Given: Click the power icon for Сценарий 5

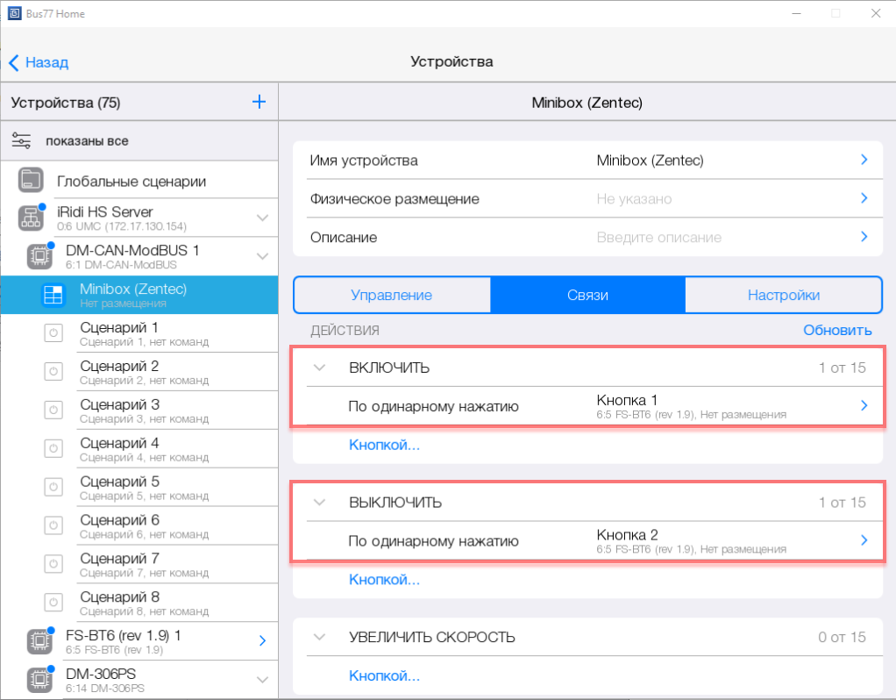Looking at the screenshot, I should point(53,488).
